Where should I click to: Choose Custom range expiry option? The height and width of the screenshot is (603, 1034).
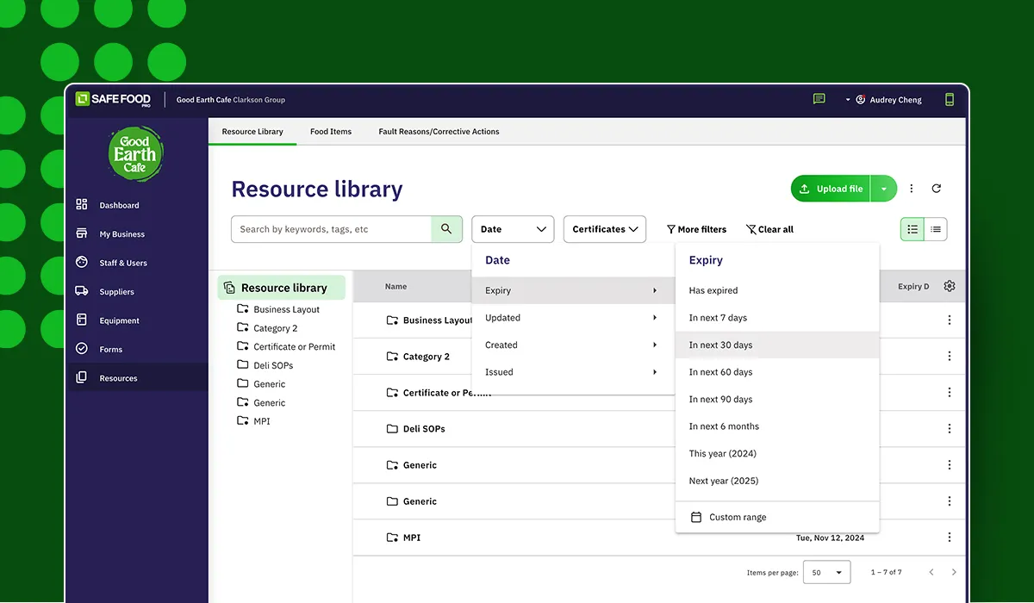(777, 517)
